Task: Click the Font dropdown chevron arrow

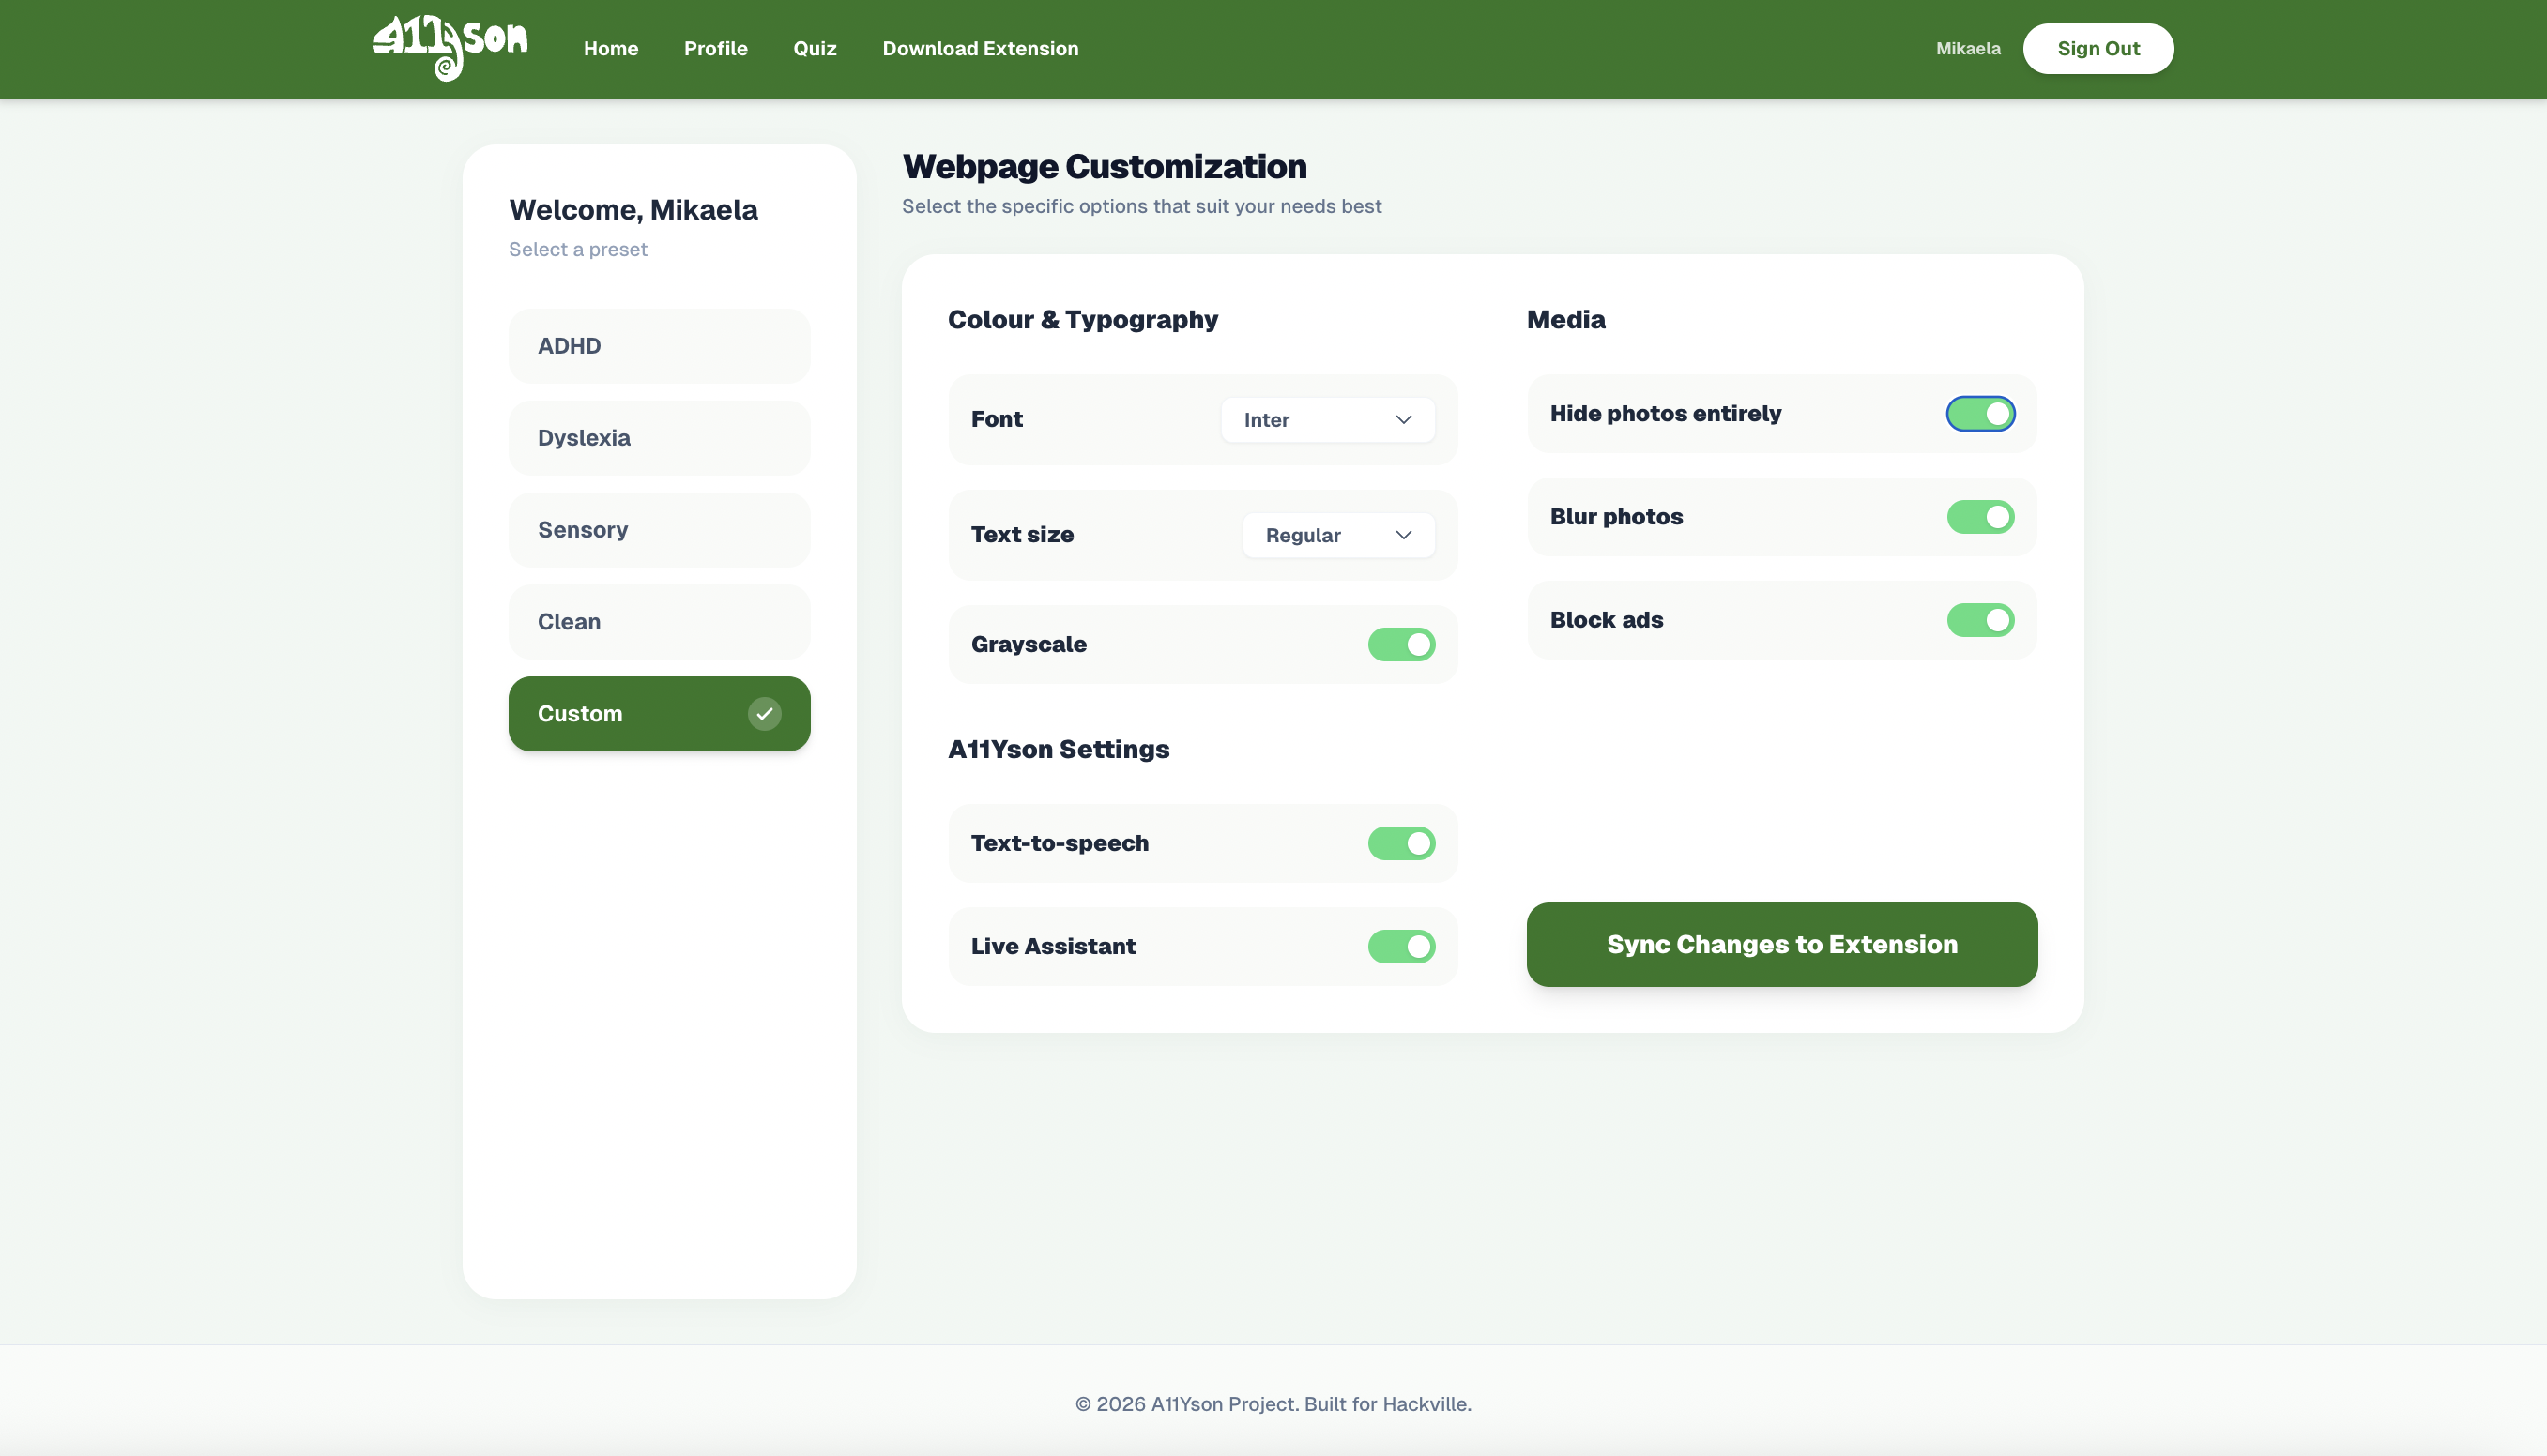Action: click(1404, 420)
